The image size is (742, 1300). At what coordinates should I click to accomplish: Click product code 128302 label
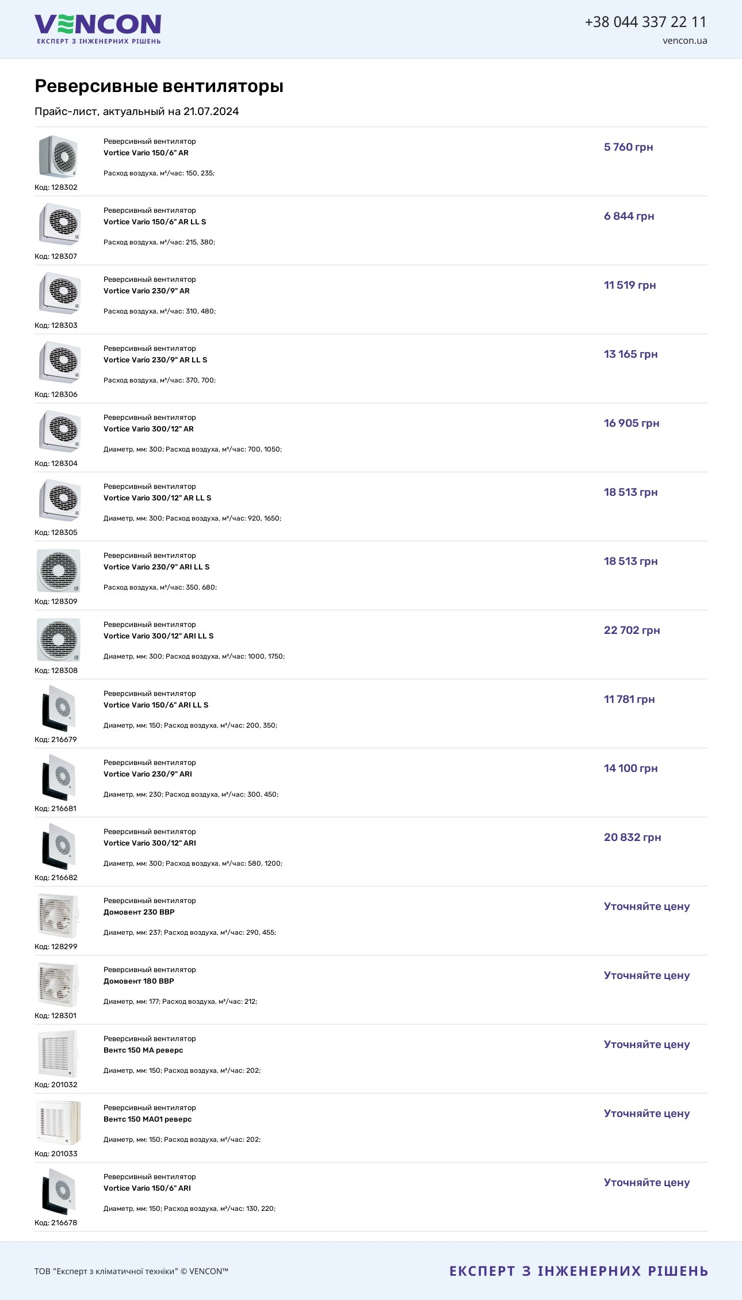pos(56,188)
